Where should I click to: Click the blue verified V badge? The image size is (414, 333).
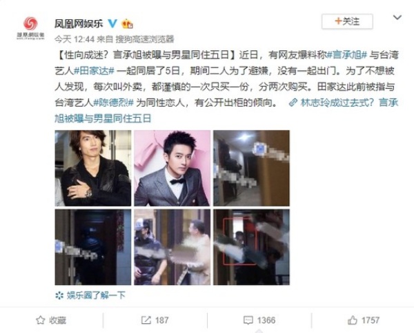tap(112, 23)
